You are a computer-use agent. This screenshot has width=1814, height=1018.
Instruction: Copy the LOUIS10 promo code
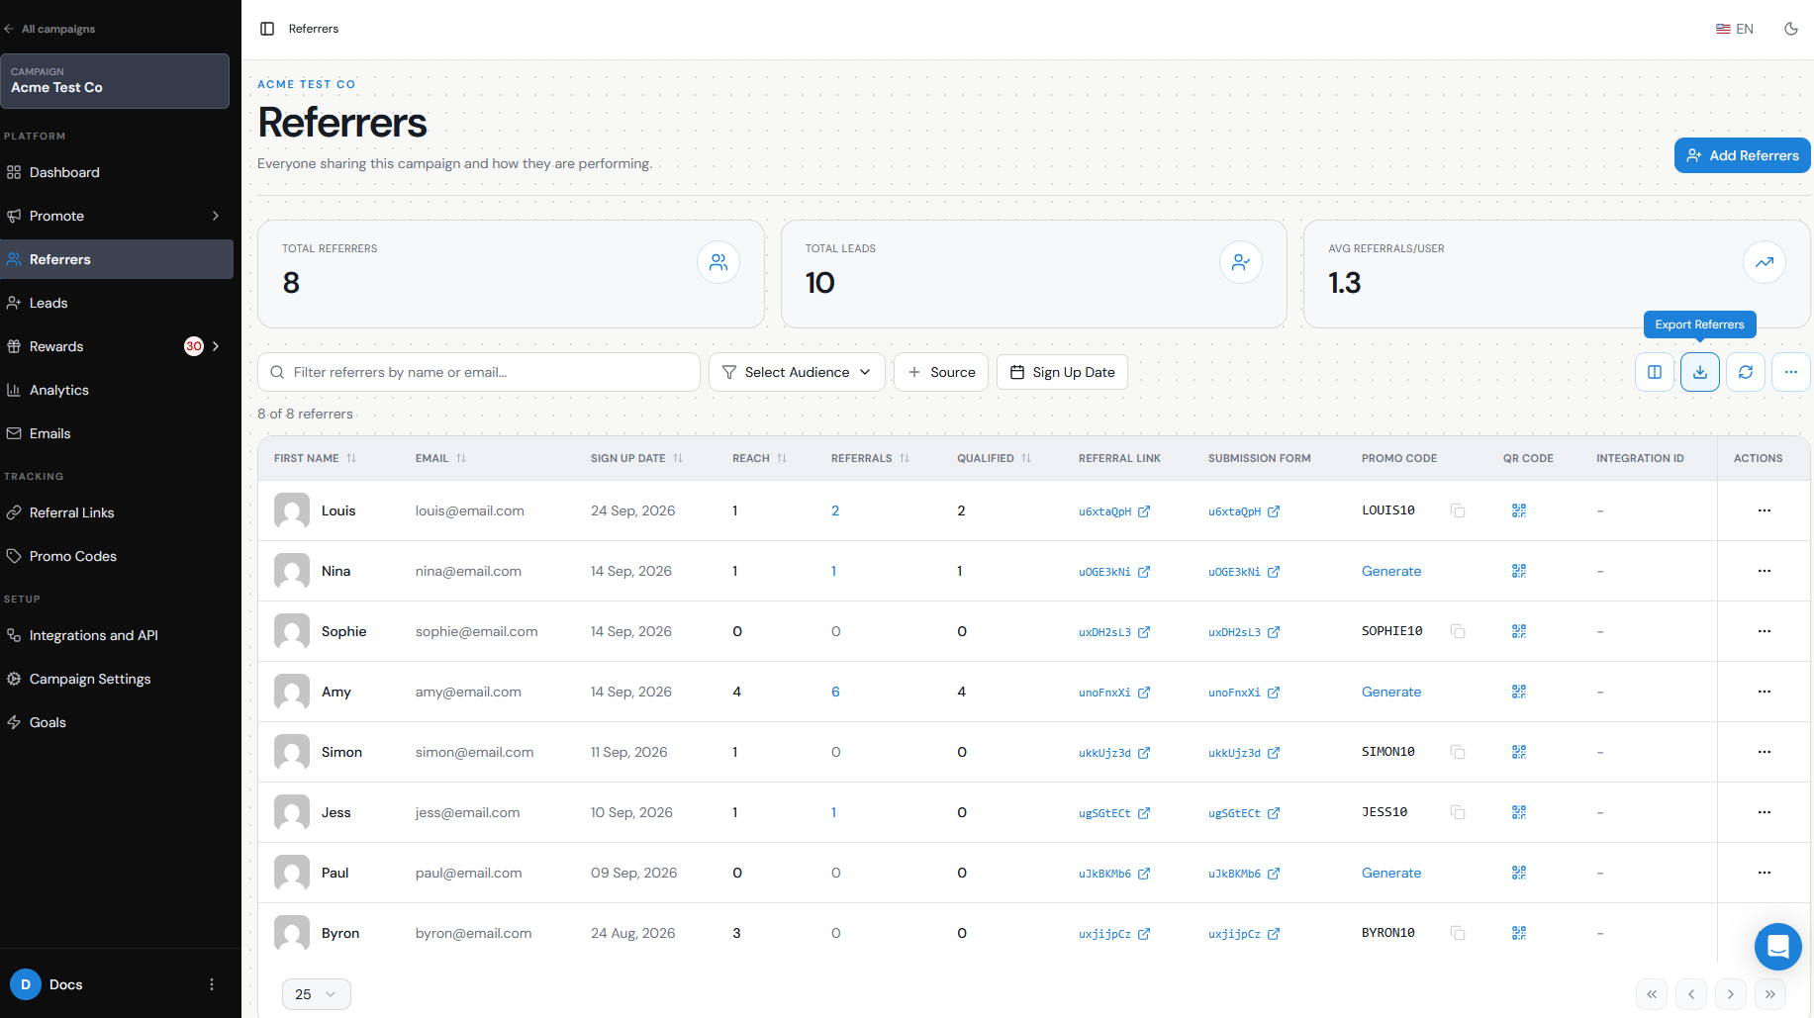(x=1458, y=510)
